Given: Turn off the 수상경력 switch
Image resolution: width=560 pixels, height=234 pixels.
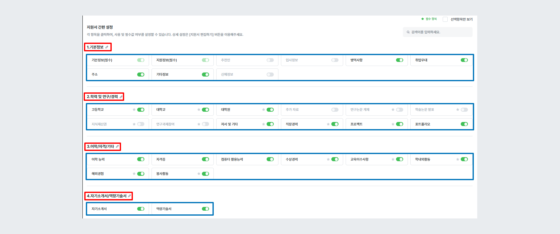Looking at the screenshot, I should pos(335,159).
